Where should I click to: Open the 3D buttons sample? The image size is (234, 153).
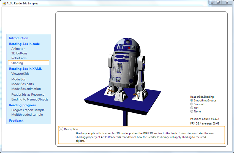[x=19, y=53]
